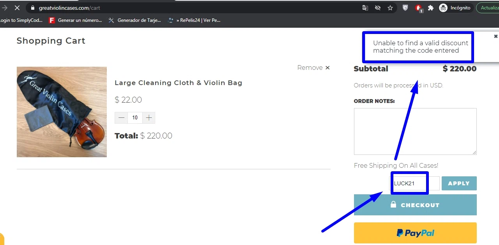Click the violin bag product thumbnail
499x245 pixels.
[62, 112]
